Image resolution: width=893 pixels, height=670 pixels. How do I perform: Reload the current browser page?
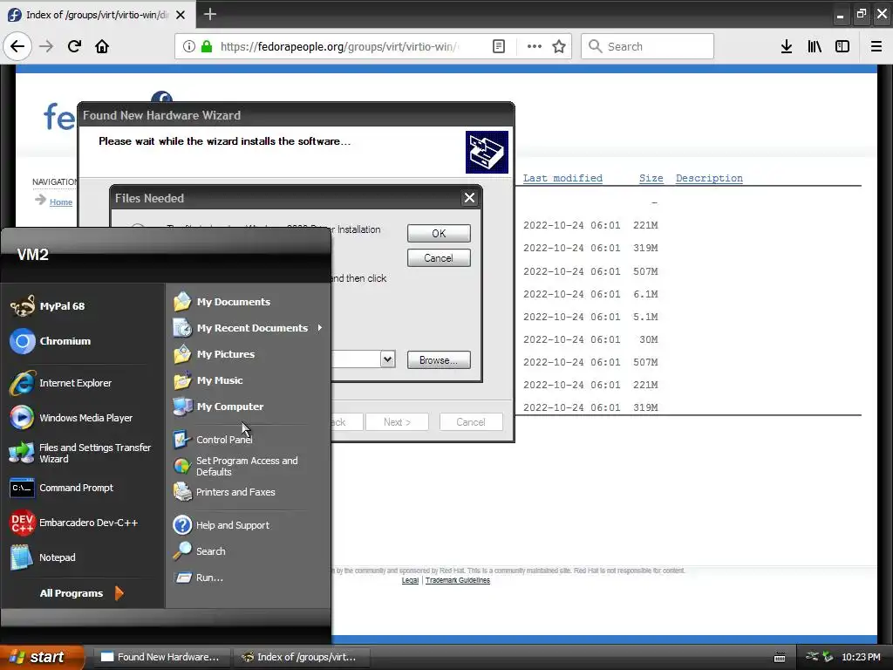(74, 46)
